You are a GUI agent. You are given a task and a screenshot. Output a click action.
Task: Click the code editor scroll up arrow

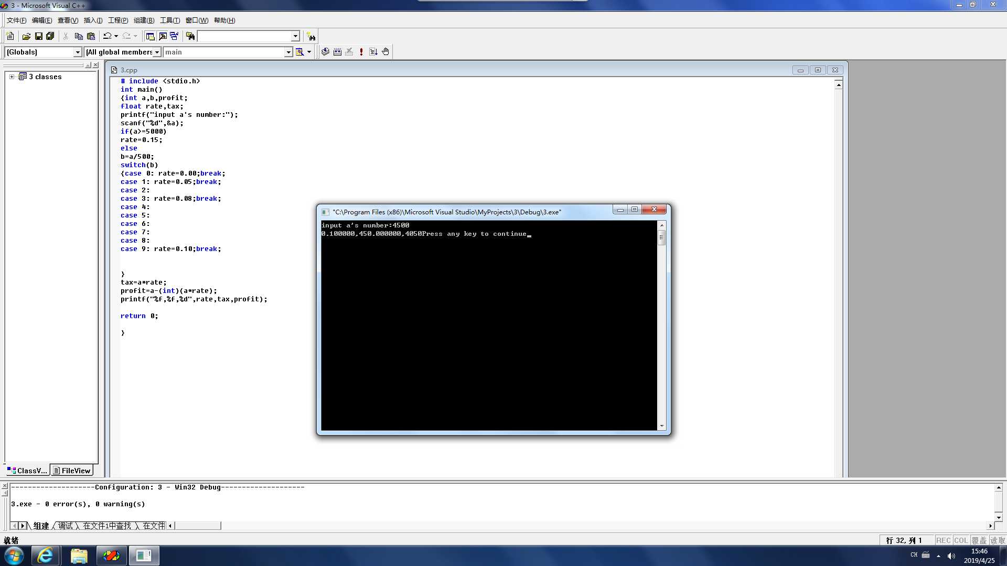(839, 85)
